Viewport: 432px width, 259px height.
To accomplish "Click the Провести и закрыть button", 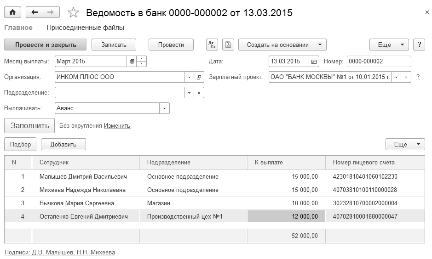I will click(x=45, y=45).
